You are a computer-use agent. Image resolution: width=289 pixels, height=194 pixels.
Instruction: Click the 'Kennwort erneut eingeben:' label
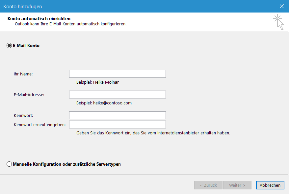pos(39,125)
